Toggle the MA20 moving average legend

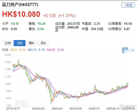[55, 50]
